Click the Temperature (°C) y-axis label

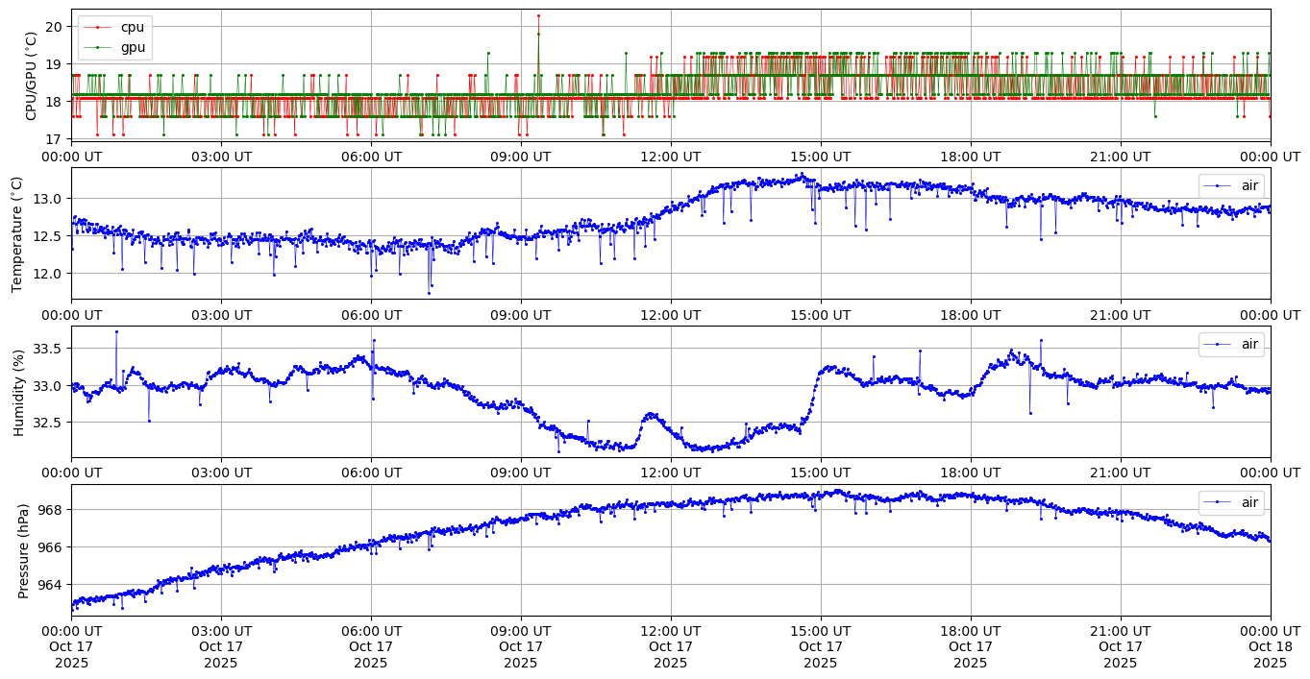17,232
